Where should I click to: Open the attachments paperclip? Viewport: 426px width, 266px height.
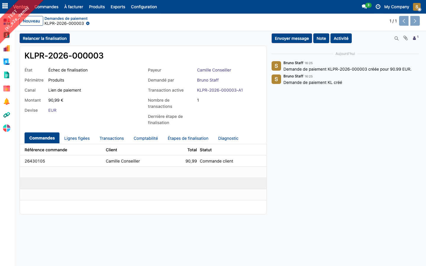point(406,38)
